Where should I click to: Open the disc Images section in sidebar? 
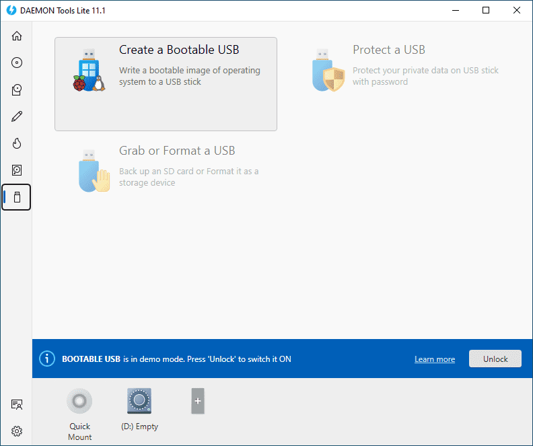coord(17,63)
